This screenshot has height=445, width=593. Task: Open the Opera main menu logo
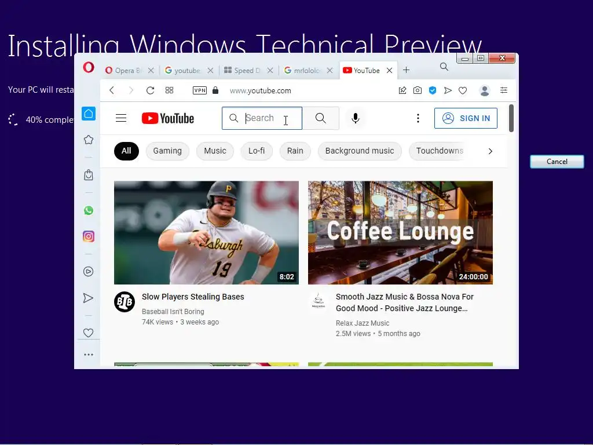89,68
